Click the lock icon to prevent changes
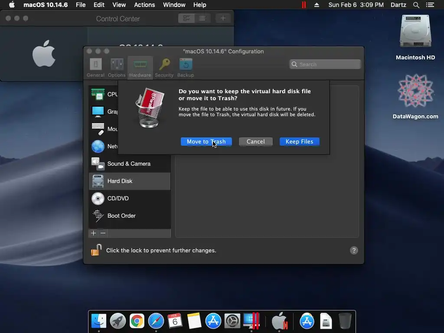 click(x=96, y=250)
